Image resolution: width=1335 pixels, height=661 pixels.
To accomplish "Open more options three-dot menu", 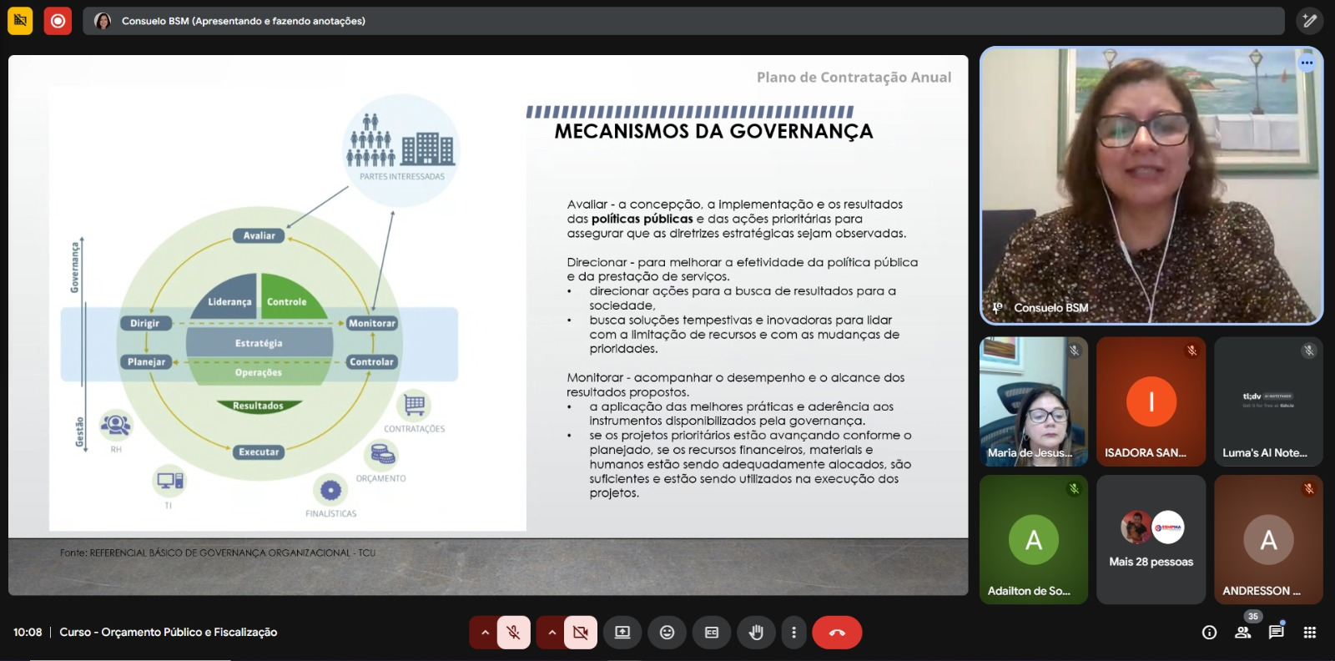I will [793, 633].
